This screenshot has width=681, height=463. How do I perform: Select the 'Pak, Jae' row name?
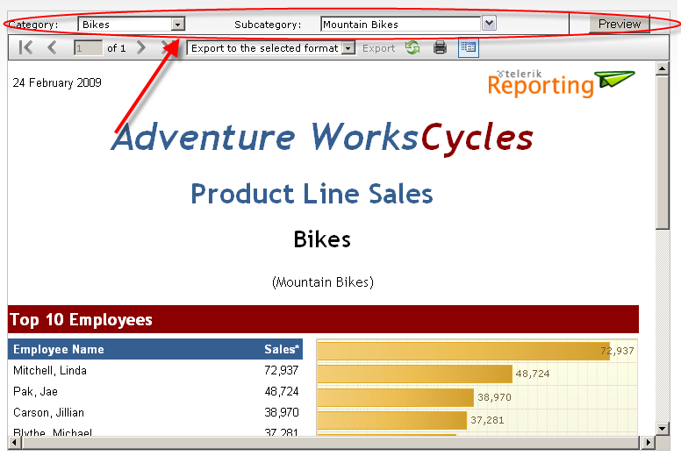(x=36, y=391)
